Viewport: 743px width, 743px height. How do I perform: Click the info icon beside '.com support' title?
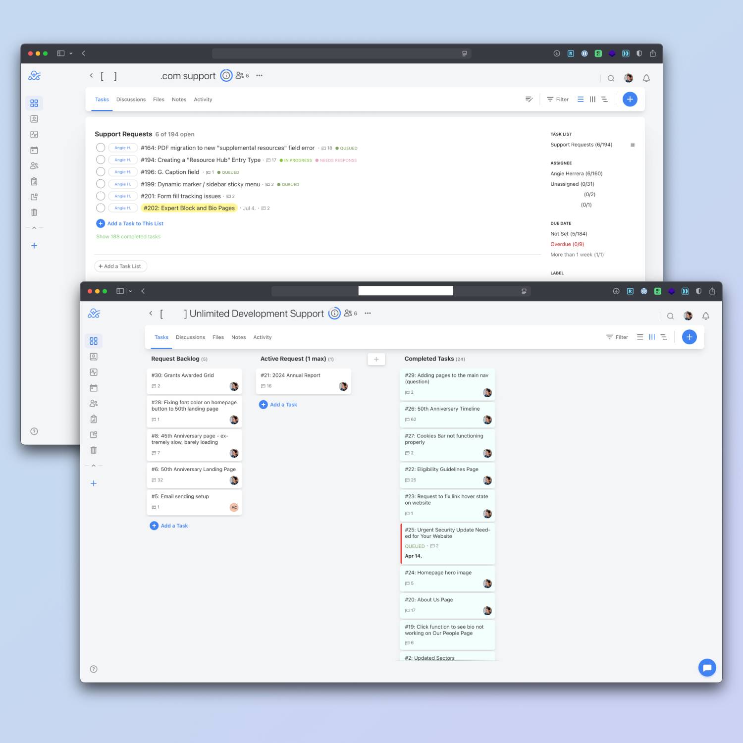click(x=226, y=76)
